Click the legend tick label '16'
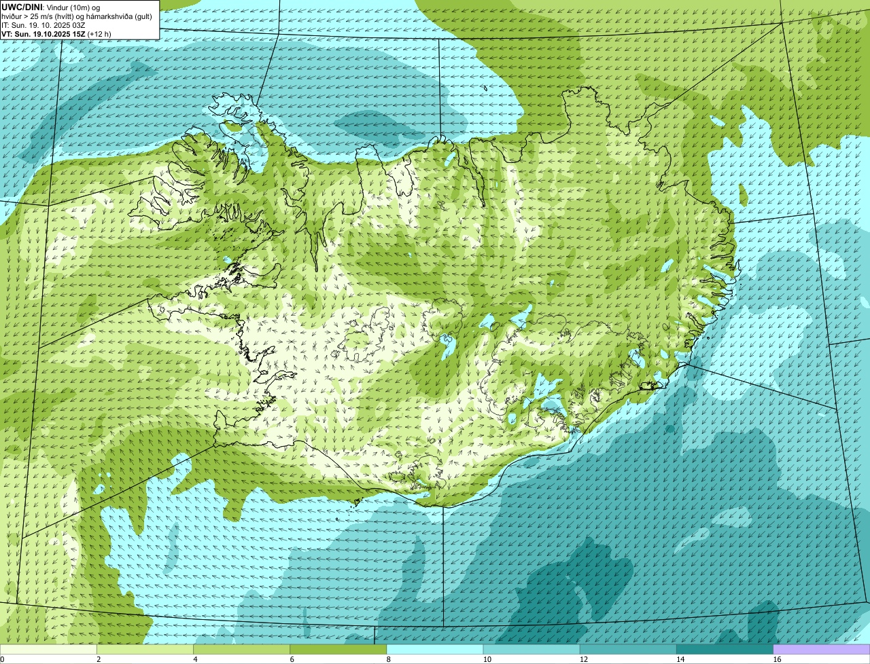This screenshot has height=664, width=870. point(777,659)
